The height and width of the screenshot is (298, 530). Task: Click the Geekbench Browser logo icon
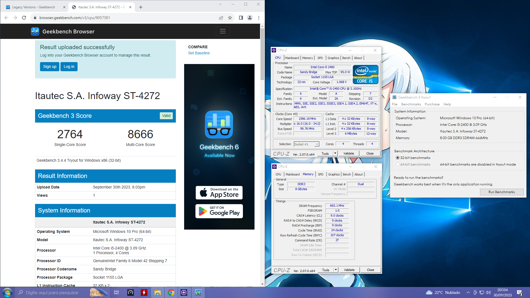[35, 31]
